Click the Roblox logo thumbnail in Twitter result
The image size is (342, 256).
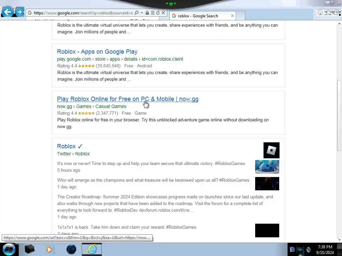271,150
